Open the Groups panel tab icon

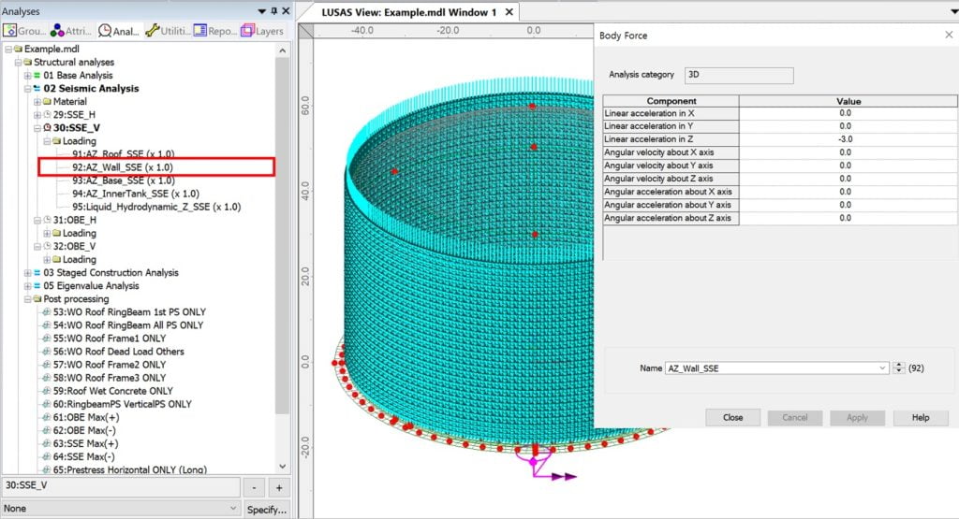(x=11, y=31)
